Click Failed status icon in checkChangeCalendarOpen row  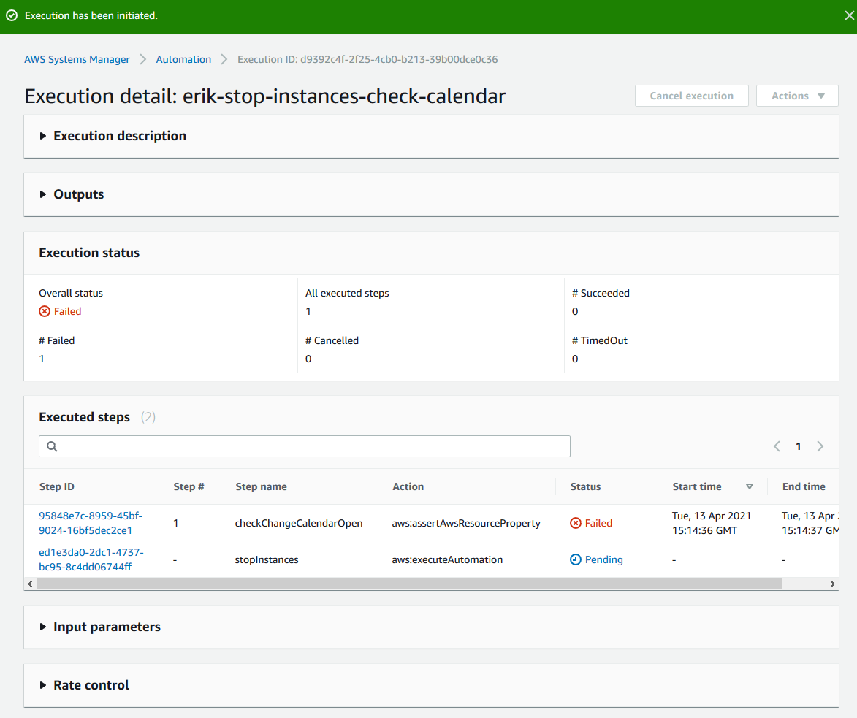(576, 524)
